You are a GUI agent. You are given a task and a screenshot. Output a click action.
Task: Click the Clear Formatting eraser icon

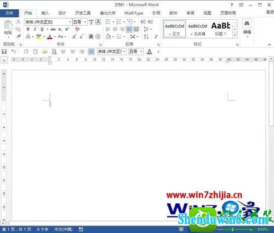pos(77,29)
